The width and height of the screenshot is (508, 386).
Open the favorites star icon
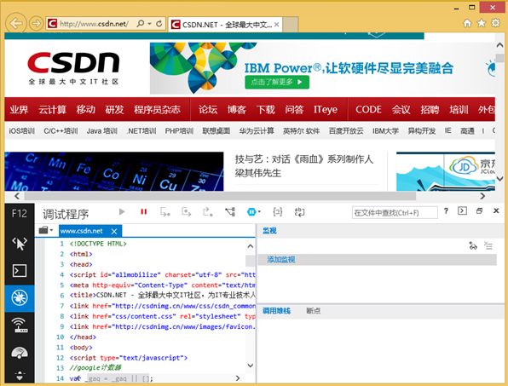(482, 23)
